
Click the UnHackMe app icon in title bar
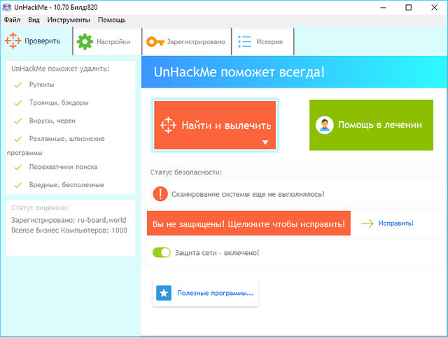point(6,6)
